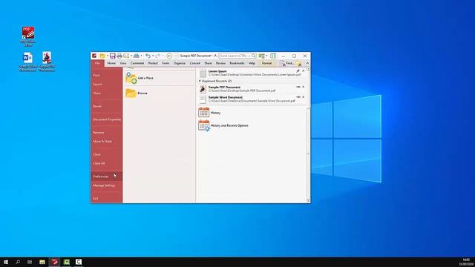This screenshot has width=475, height=267.
Task: Open the Bookmarks ribbon tab
Action: pos(237,63)
